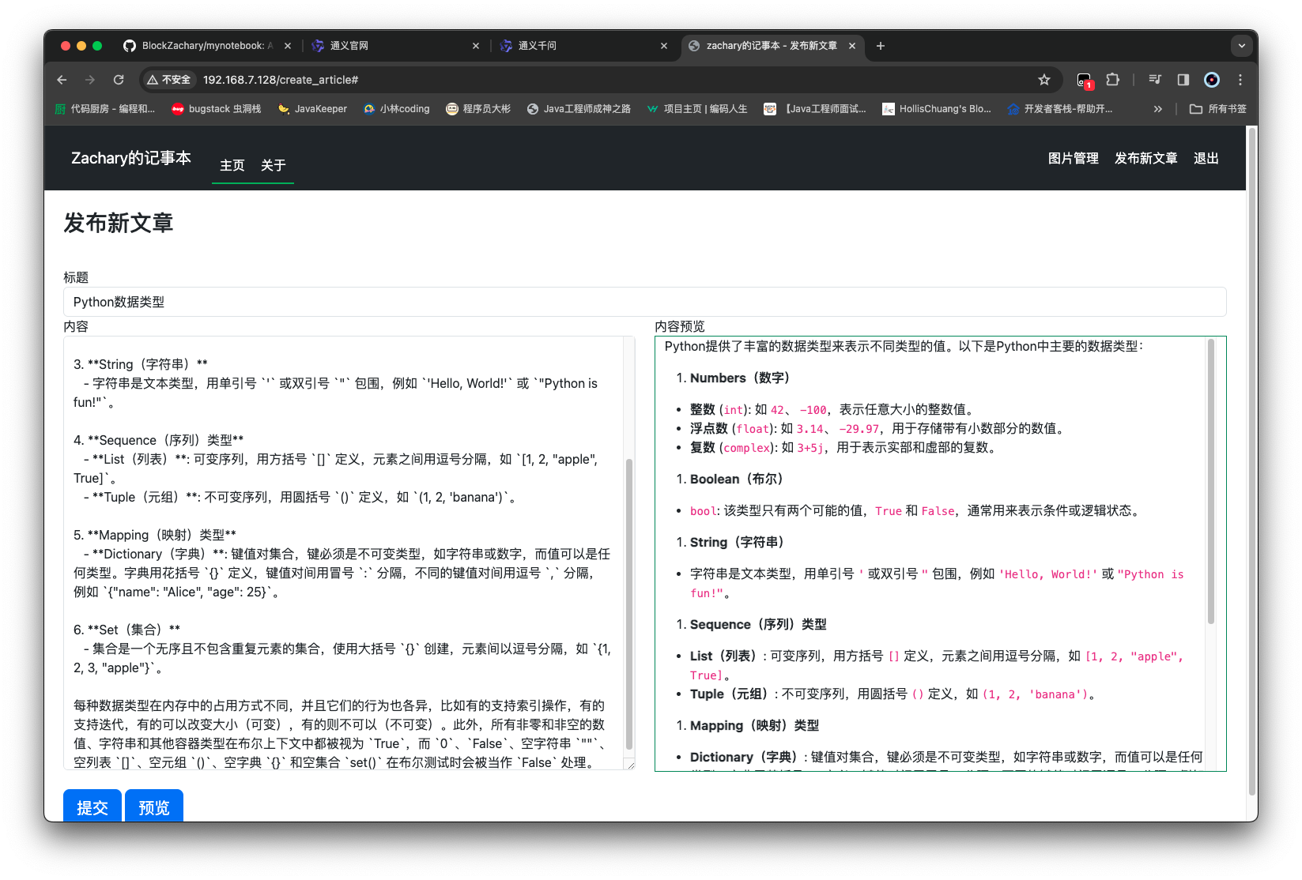The image size is (1302, 880).
Task: Show hidden bookmarks with the chevron
Action: coord(1158,109)
